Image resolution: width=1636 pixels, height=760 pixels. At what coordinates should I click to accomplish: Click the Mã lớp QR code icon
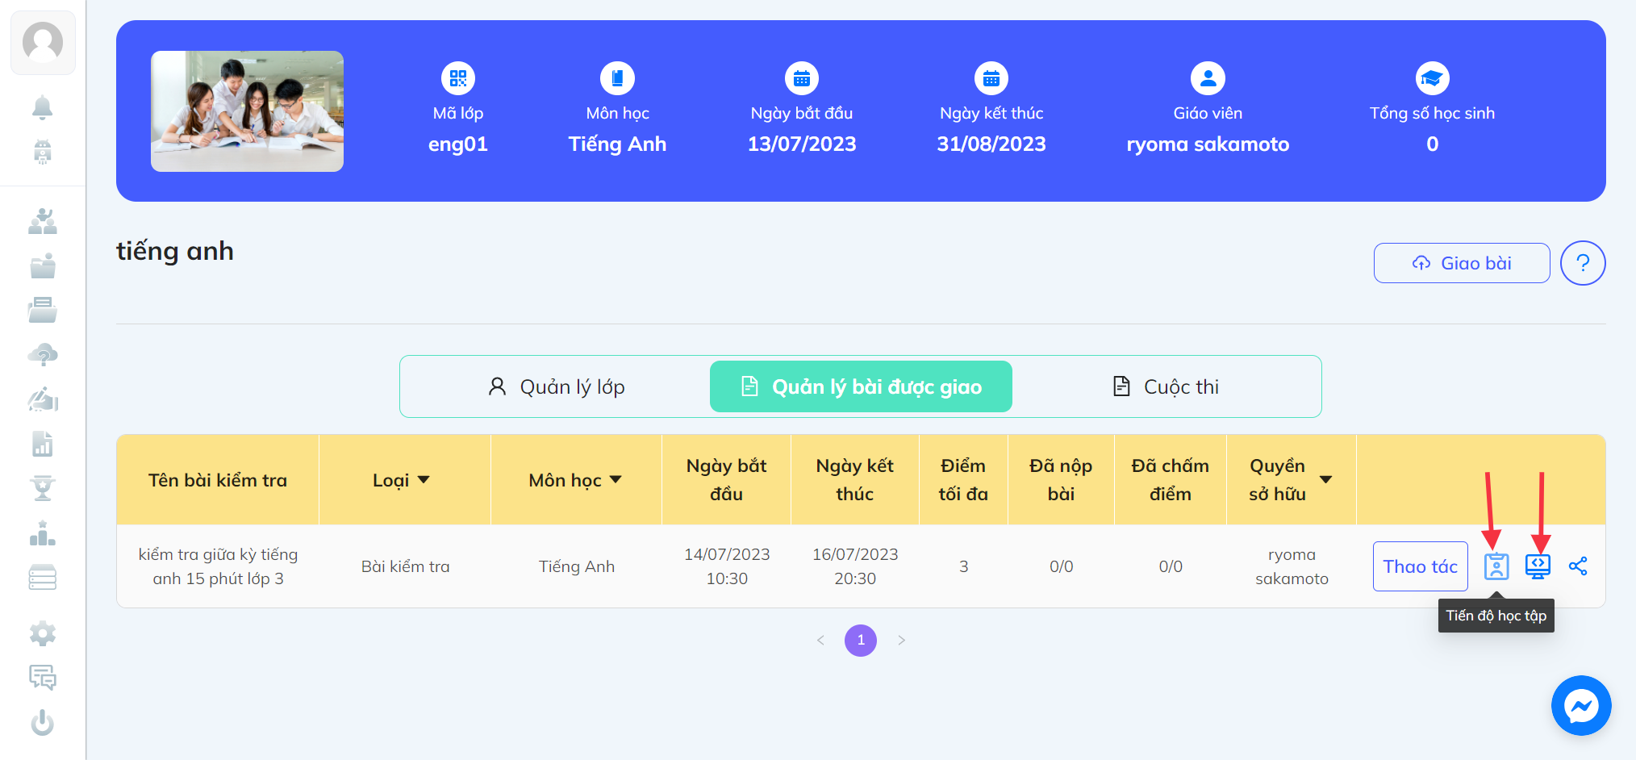pyautogui.click(x=458, y=78)
